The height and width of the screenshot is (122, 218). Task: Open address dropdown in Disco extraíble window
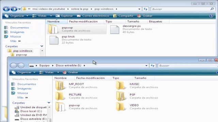(x=146, y=65)
